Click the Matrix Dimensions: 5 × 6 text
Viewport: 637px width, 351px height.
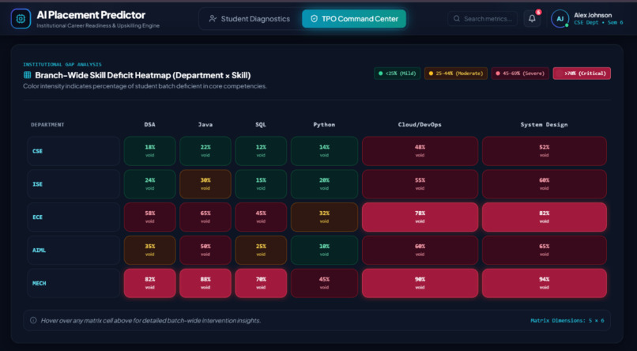(567, 320)
